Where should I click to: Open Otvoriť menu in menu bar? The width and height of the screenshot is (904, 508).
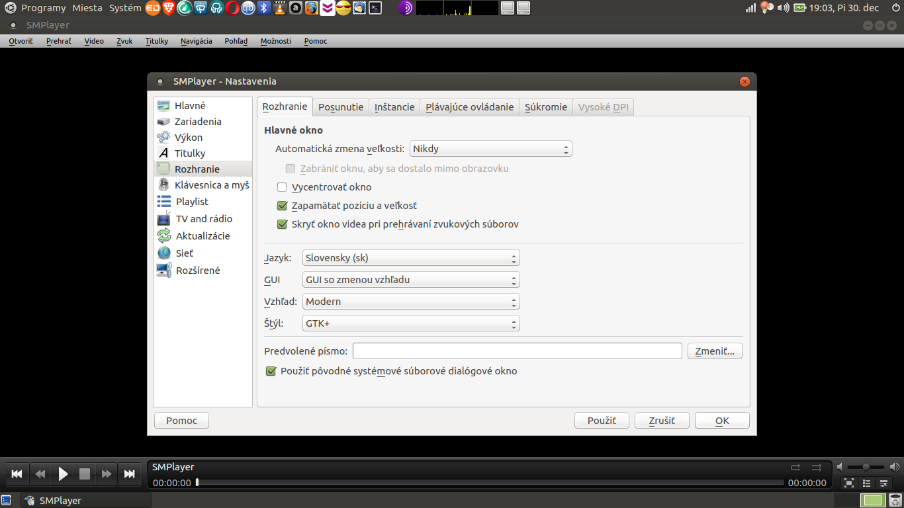21,41
